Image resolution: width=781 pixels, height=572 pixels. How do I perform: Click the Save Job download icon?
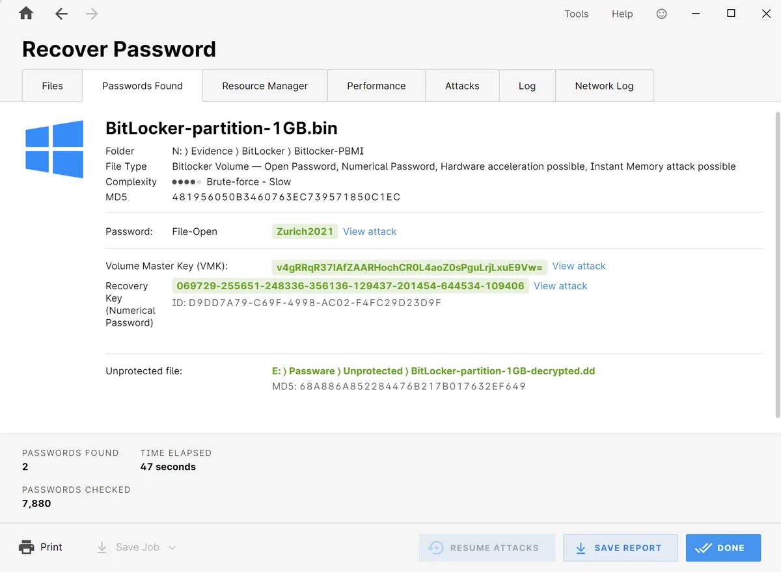pos(102,547)
